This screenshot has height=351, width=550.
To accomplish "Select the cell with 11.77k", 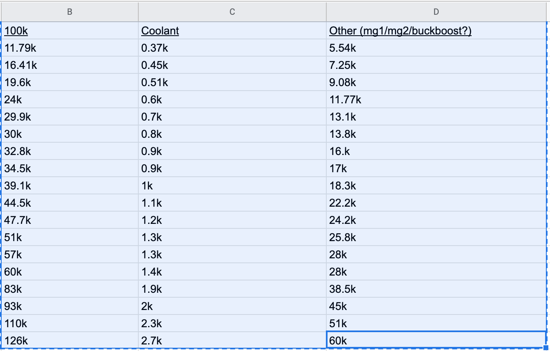I will [x=436, y=100].
